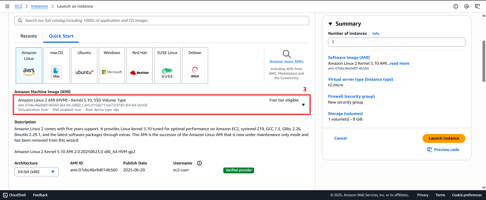Viewport: 486px width, 200px height.
Task: Click Browse more AMIs link
Action: 287,62
